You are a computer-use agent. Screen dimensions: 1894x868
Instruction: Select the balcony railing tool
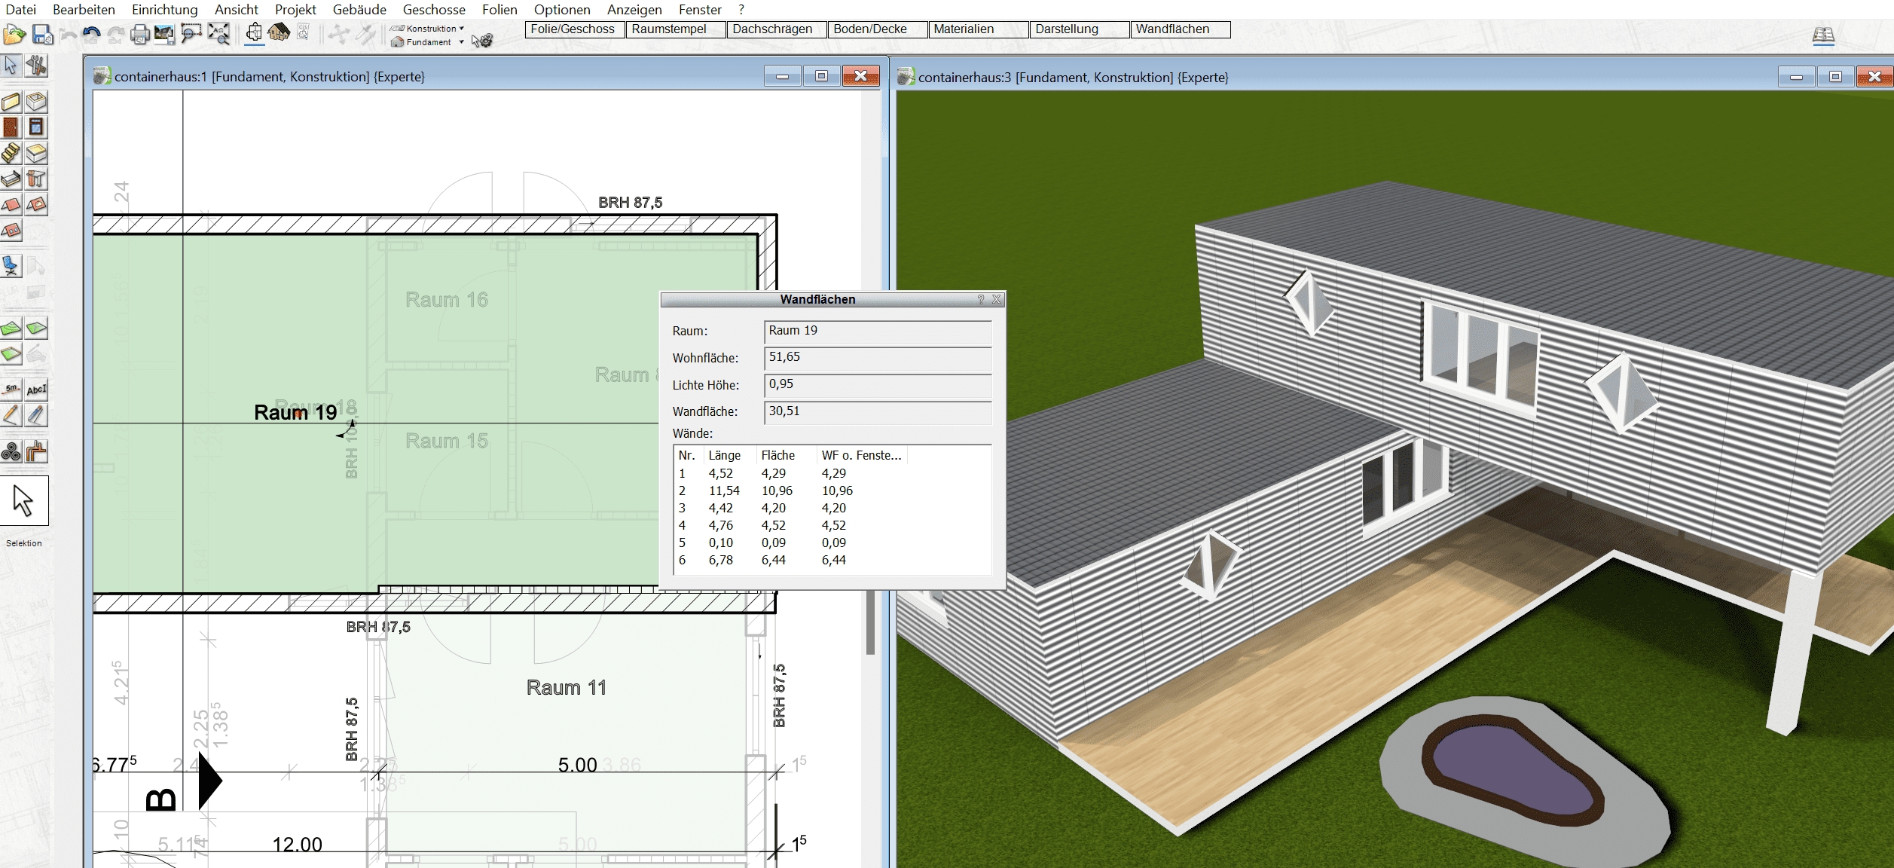point(11,179)
